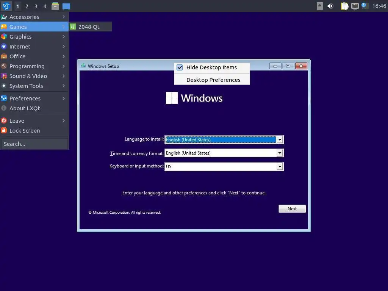
Task: Open the volume speaker tray icon
Action: (330, 6)
